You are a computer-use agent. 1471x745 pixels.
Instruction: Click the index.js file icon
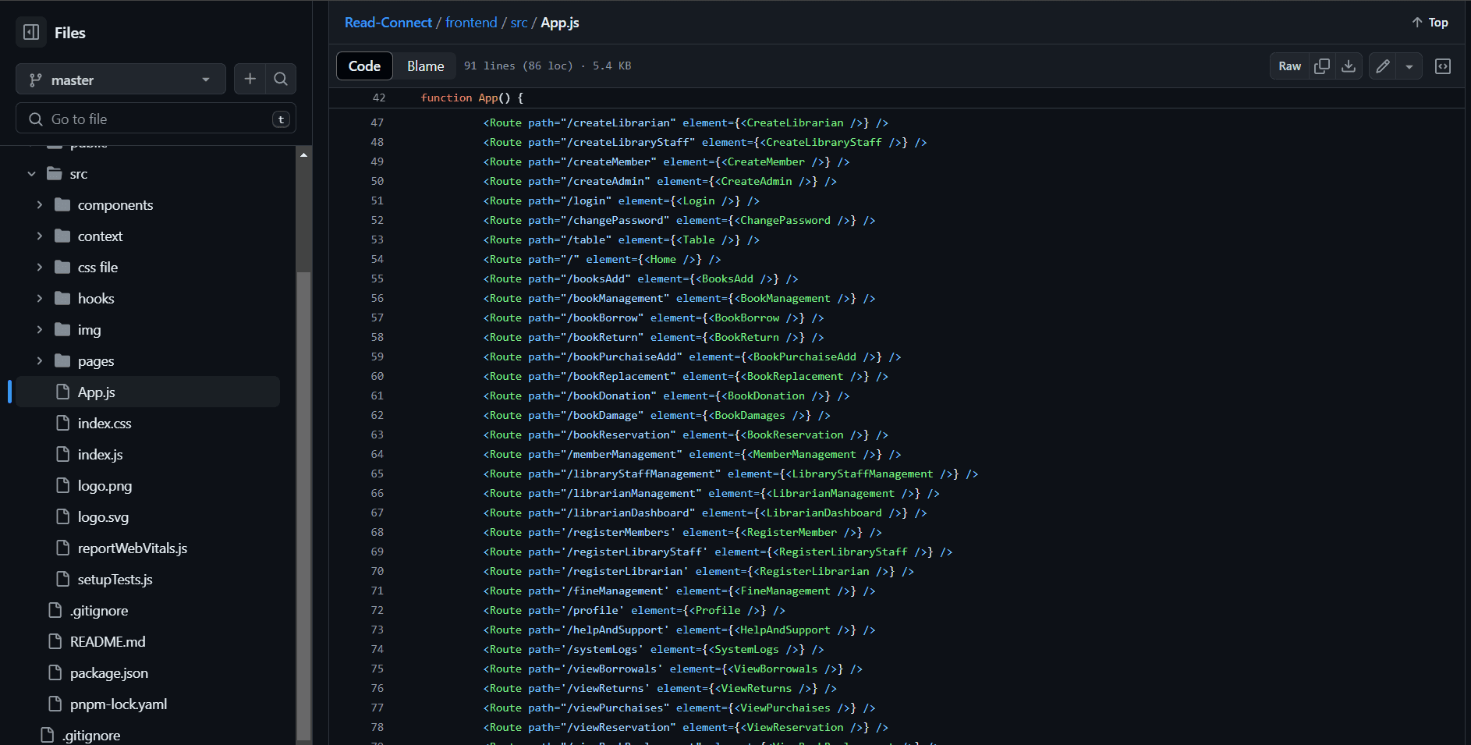63,454
